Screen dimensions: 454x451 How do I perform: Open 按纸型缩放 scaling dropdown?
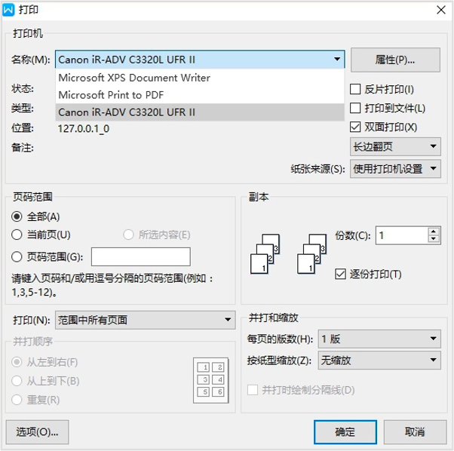coord(379,360)
